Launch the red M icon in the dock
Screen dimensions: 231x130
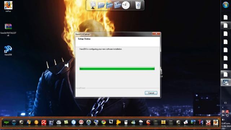pos(208,122)
